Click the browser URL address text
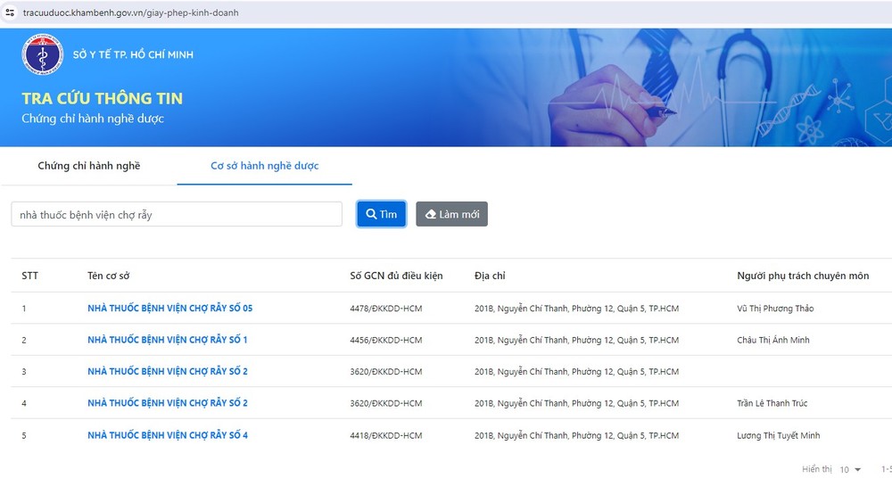 130,13
